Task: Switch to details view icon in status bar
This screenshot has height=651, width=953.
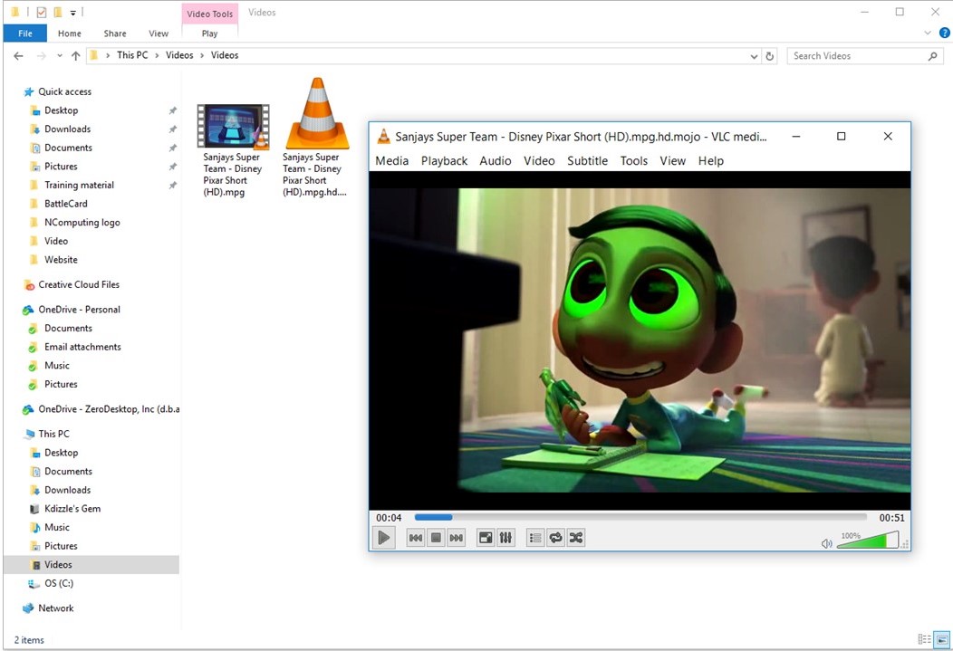Action: point(924,639)
